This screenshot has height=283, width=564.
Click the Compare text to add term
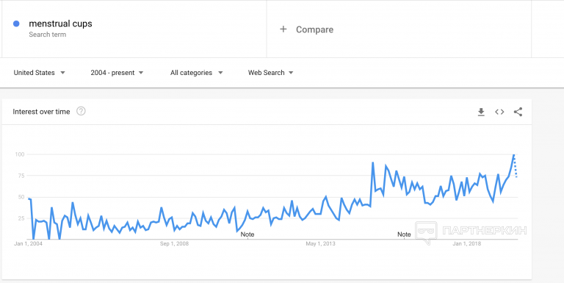[314, 29]
